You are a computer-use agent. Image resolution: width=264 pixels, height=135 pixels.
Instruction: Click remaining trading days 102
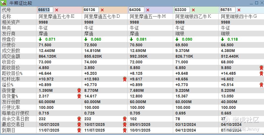point(133,119)
